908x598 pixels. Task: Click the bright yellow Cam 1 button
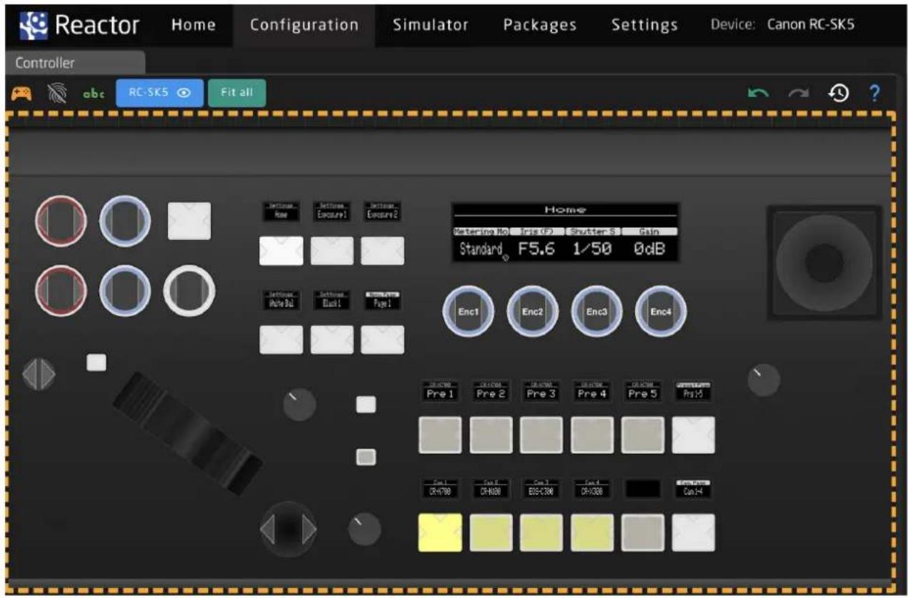coord(440,532)
